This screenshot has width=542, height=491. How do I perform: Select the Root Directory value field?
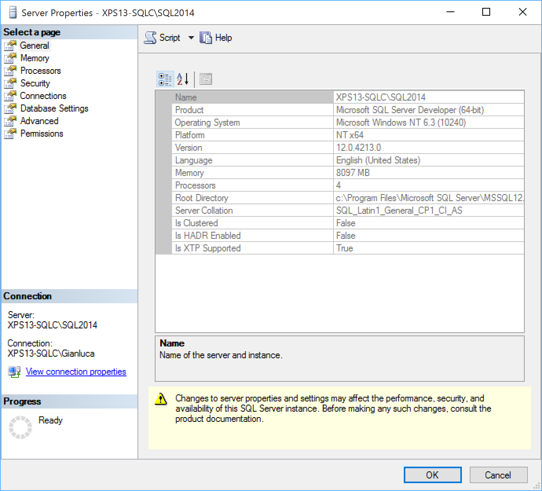pos(429,198)
